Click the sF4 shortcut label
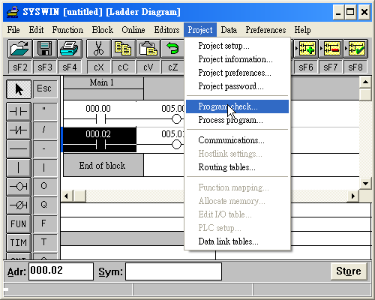The height and width of the screenshot is (300, 375). [70, 67]
